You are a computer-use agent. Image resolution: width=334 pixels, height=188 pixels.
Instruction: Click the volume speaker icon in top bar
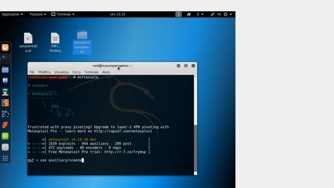point(219,14)
